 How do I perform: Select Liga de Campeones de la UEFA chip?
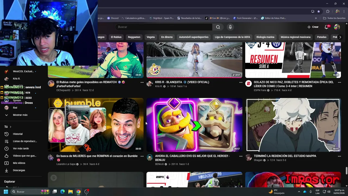click(x=232, y=37)
